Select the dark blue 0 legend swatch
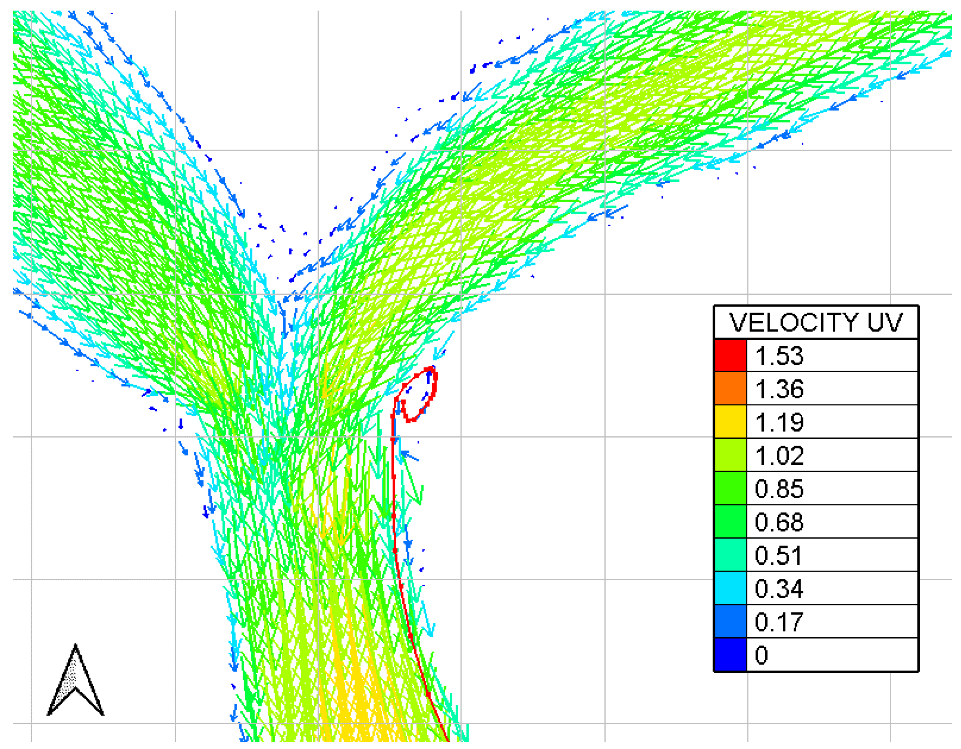961x749 pixels. [730, 655]
